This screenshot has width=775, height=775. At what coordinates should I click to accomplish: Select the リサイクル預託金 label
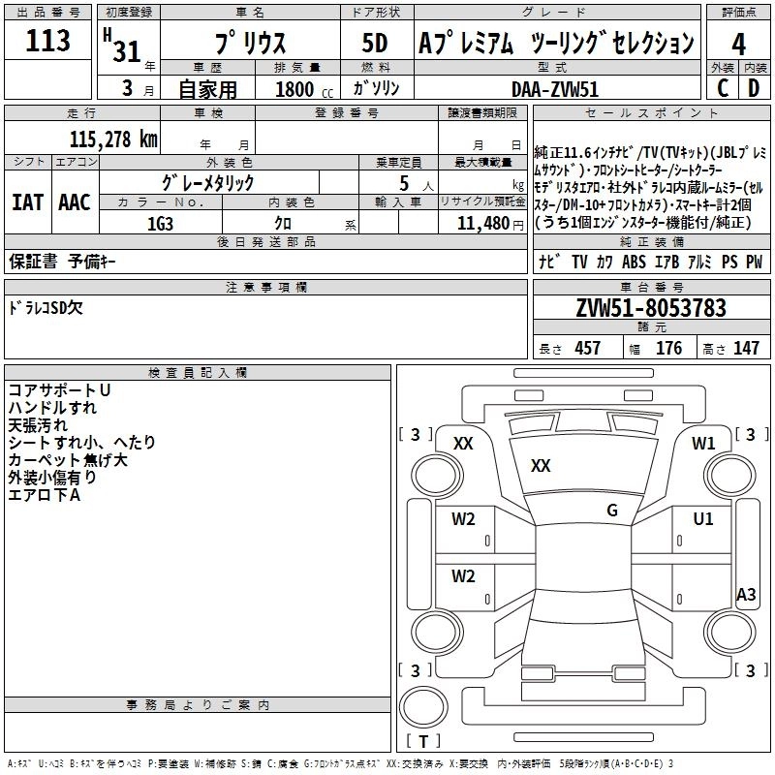point(482,201)
